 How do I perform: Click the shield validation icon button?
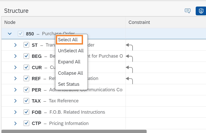(x=201, y=11)
